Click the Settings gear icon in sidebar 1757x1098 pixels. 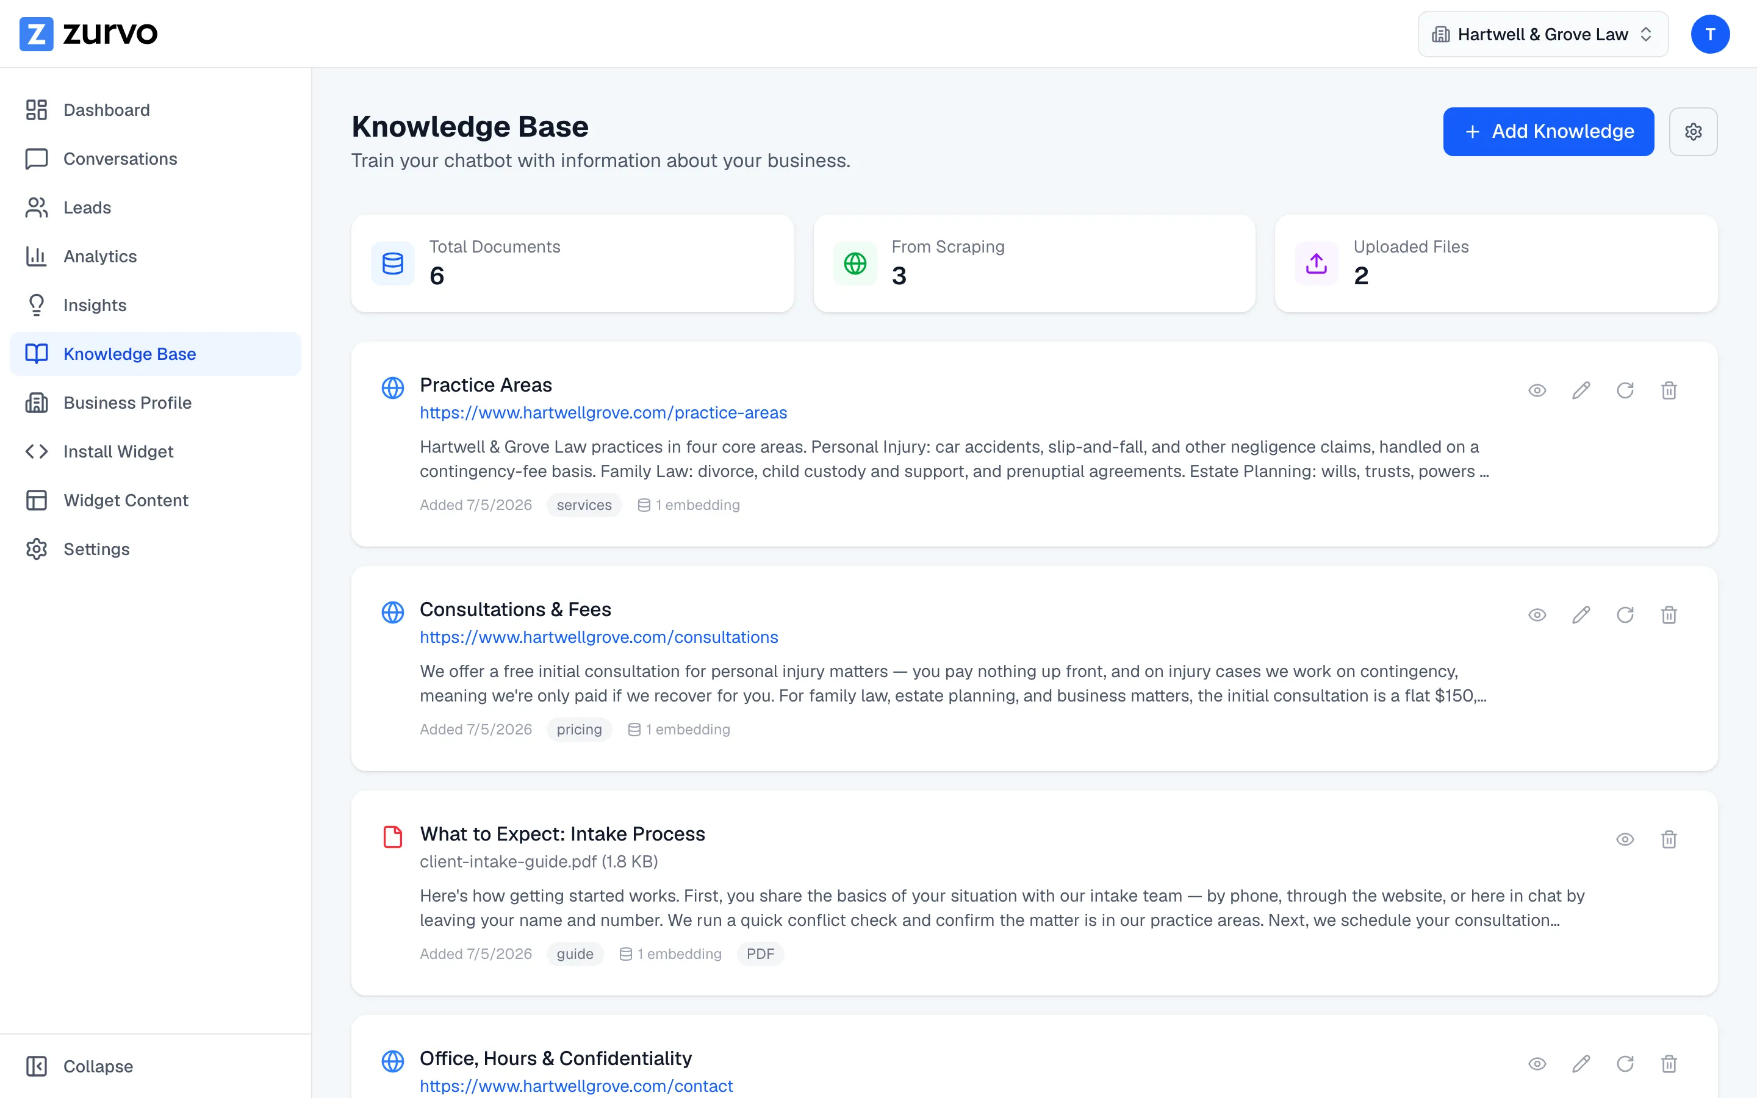[37, 549]
